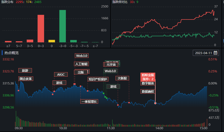The height and width of the screenshot is (132, 224).
Task: Select the 人工智能 hotspot tag
Action: [x=81, y=64]
